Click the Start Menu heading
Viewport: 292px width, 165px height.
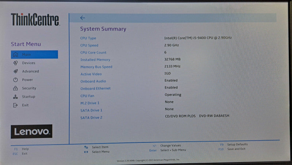tap(26, 44)
